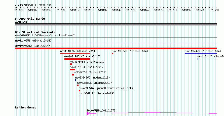The width and height of the screenshot is (224, 116).
Task: Click the dgv1060e212 thick red bar
Action: pyautogui.click(x=116, y=48)
